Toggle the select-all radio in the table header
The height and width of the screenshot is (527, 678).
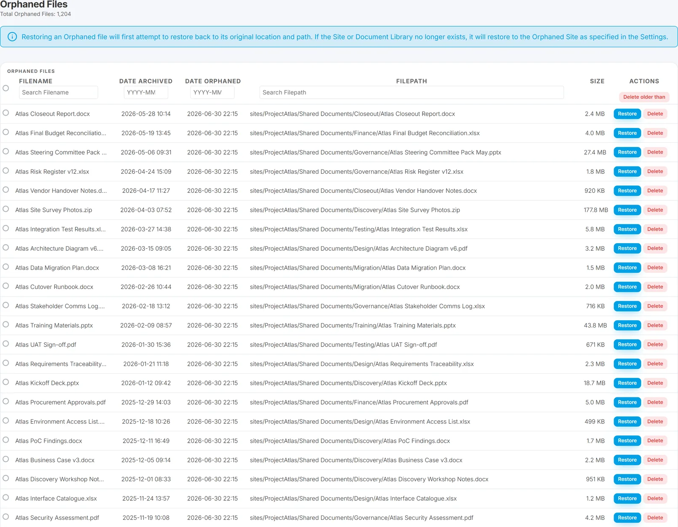pos(6,88)
